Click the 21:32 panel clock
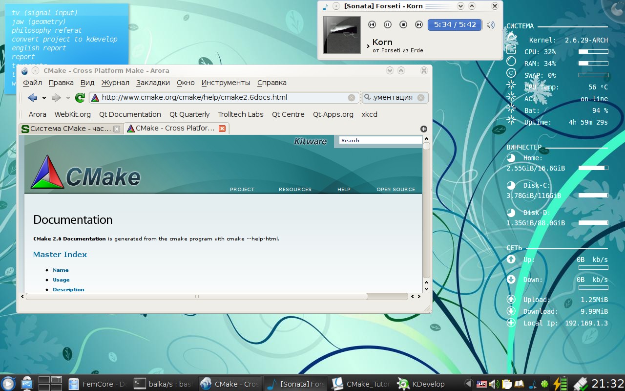The height and width of the screenshot is (391, 625). coord(607,384)
